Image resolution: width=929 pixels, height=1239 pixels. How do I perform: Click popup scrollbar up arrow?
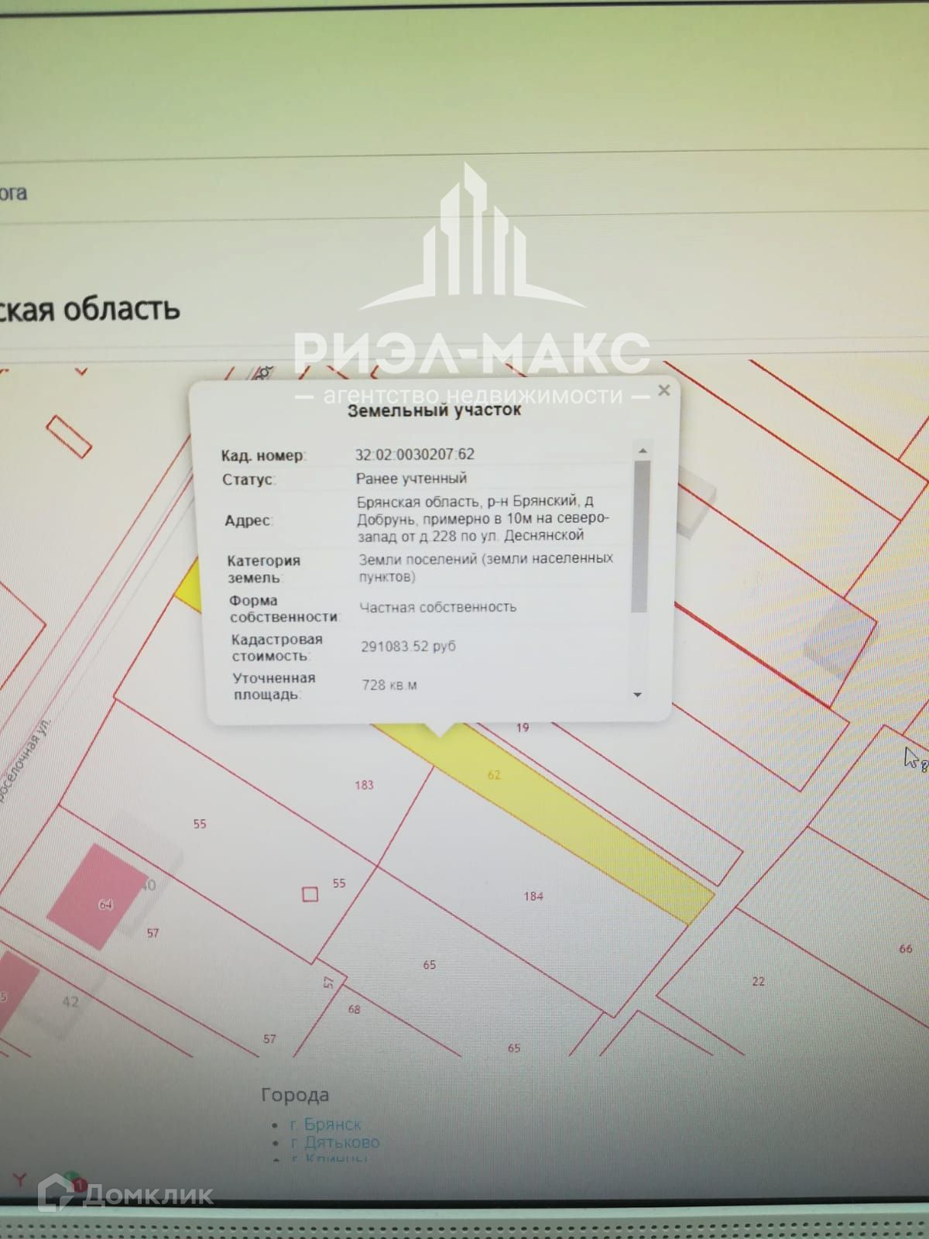click(x=642, y=451)
